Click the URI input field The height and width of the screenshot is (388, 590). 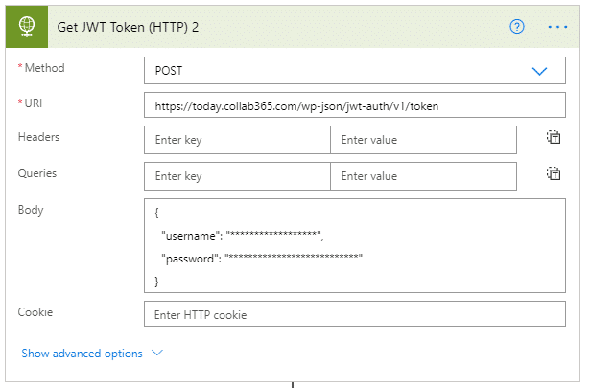click(x=354, y=105)
